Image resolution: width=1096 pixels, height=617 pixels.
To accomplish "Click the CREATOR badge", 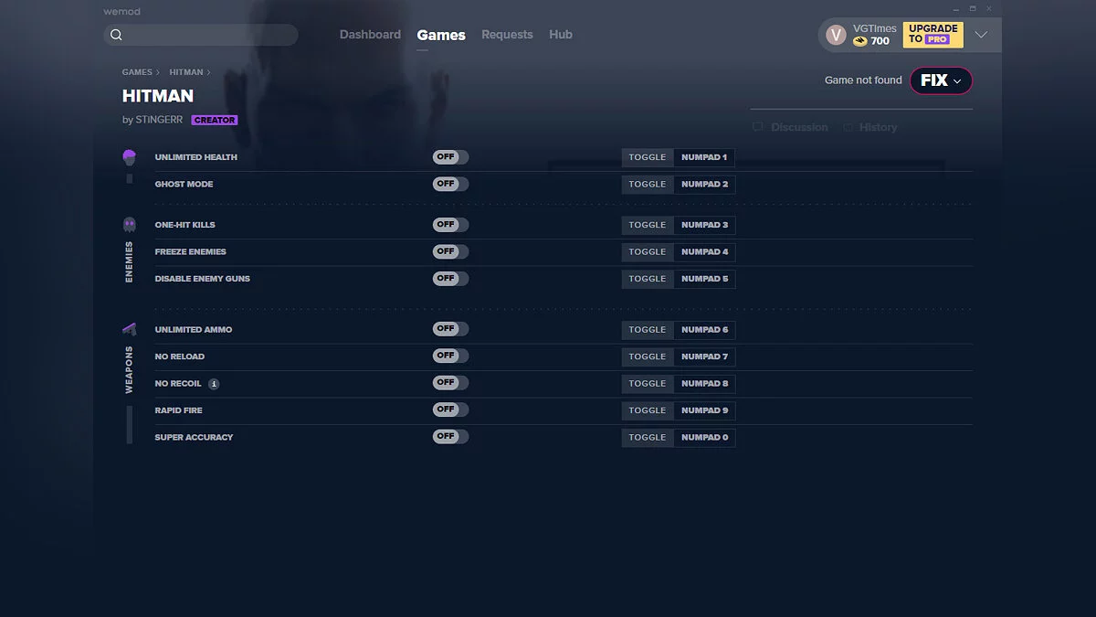I will (x=215, y=120).
